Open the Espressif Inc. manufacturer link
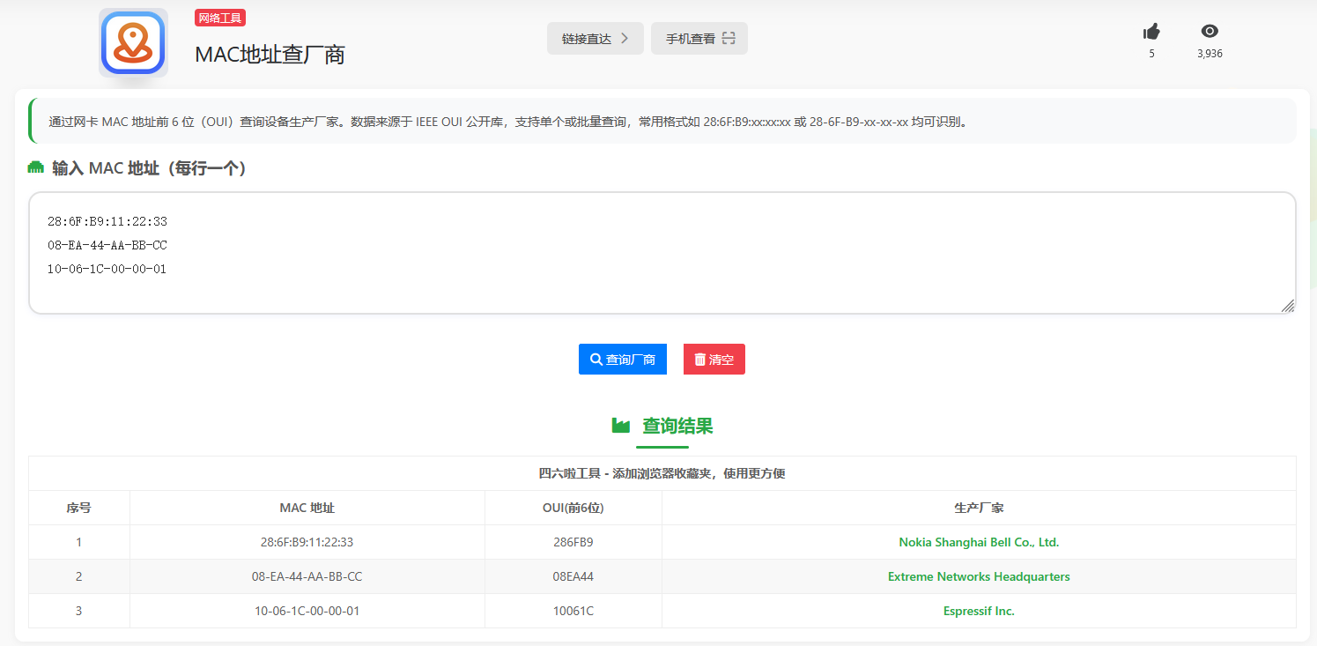The image size is (1317, 646). 978,611
